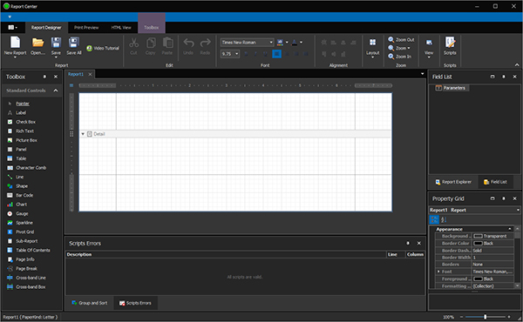The width and height of the screenshot is (523, 322).
Task: Expand the Font property row
Action: click(x=438, y=272)
